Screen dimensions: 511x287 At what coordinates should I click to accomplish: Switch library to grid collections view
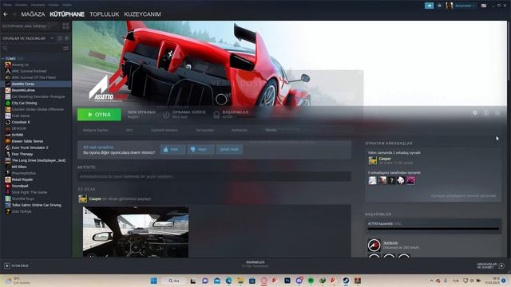65,26
